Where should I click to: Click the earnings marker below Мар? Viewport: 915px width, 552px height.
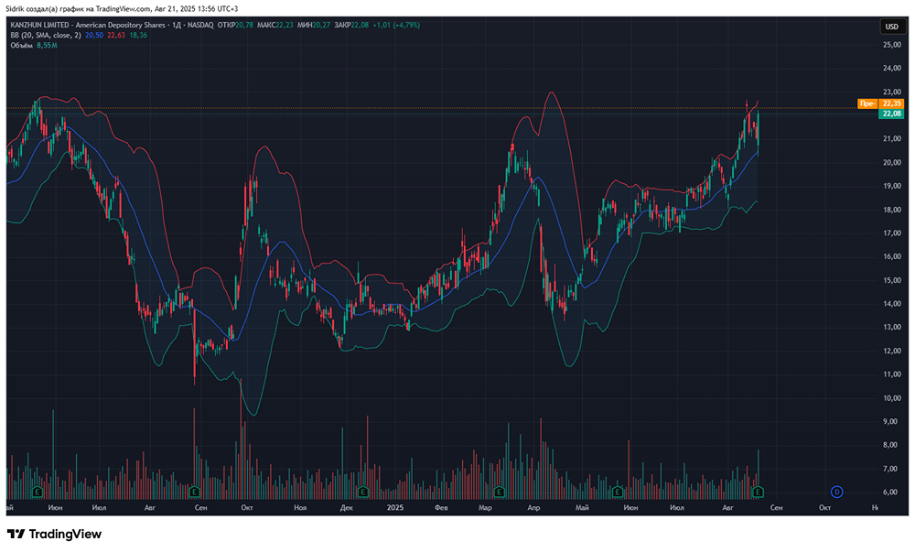[499, 492]
